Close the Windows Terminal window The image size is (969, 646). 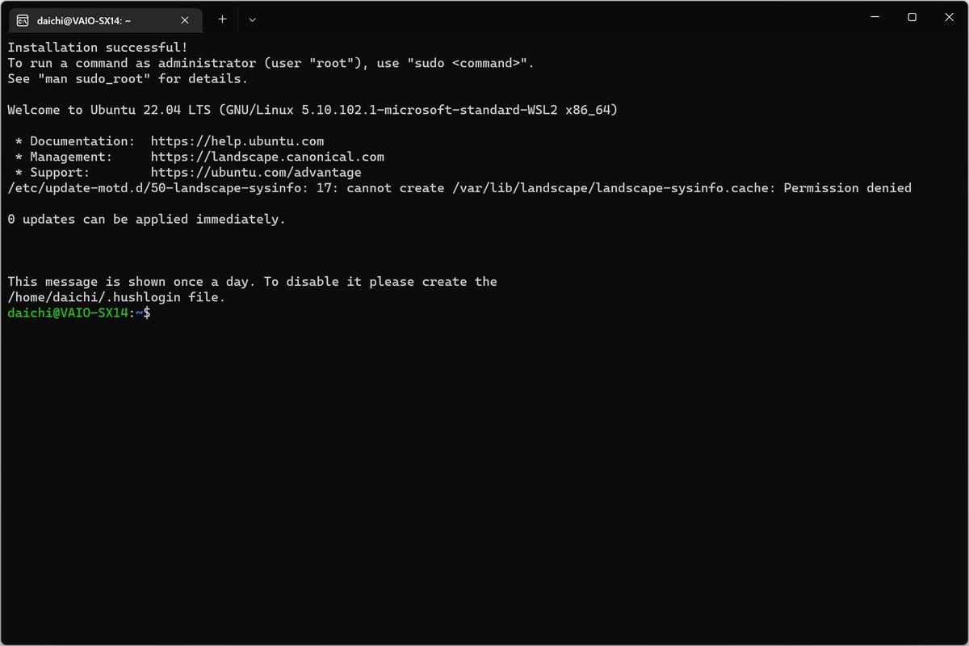(x=949, y=17)
